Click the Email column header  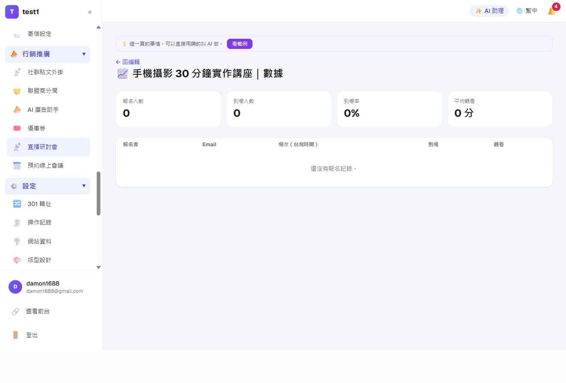(209, 144)
